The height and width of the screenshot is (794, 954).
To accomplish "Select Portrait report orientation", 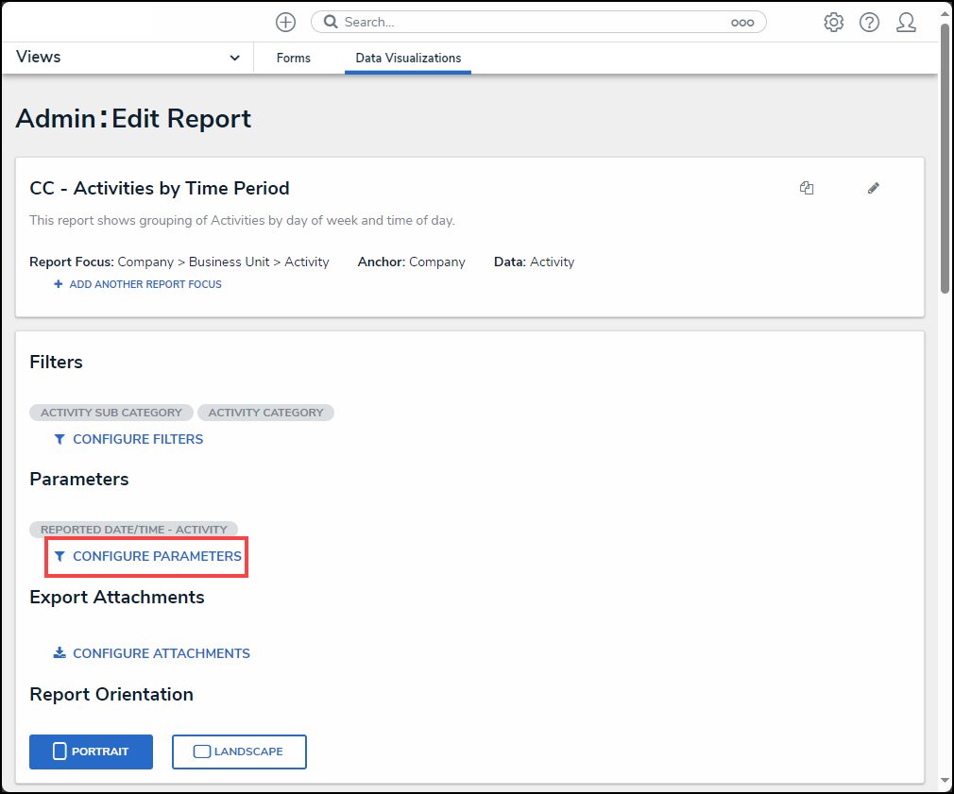I will pos(91,752).
